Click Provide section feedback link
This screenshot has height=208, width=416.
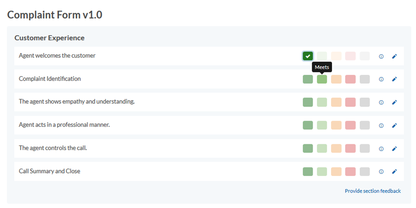coord(373,191)
